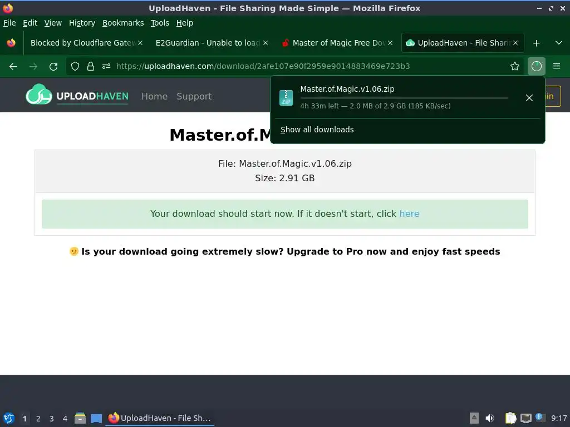
Task: Open the Help menu
Action: point(185,23)
